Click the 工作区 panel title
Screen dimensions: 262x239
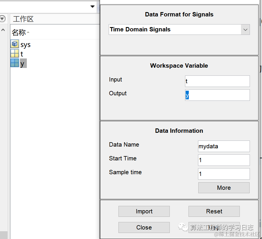point(23,19)
